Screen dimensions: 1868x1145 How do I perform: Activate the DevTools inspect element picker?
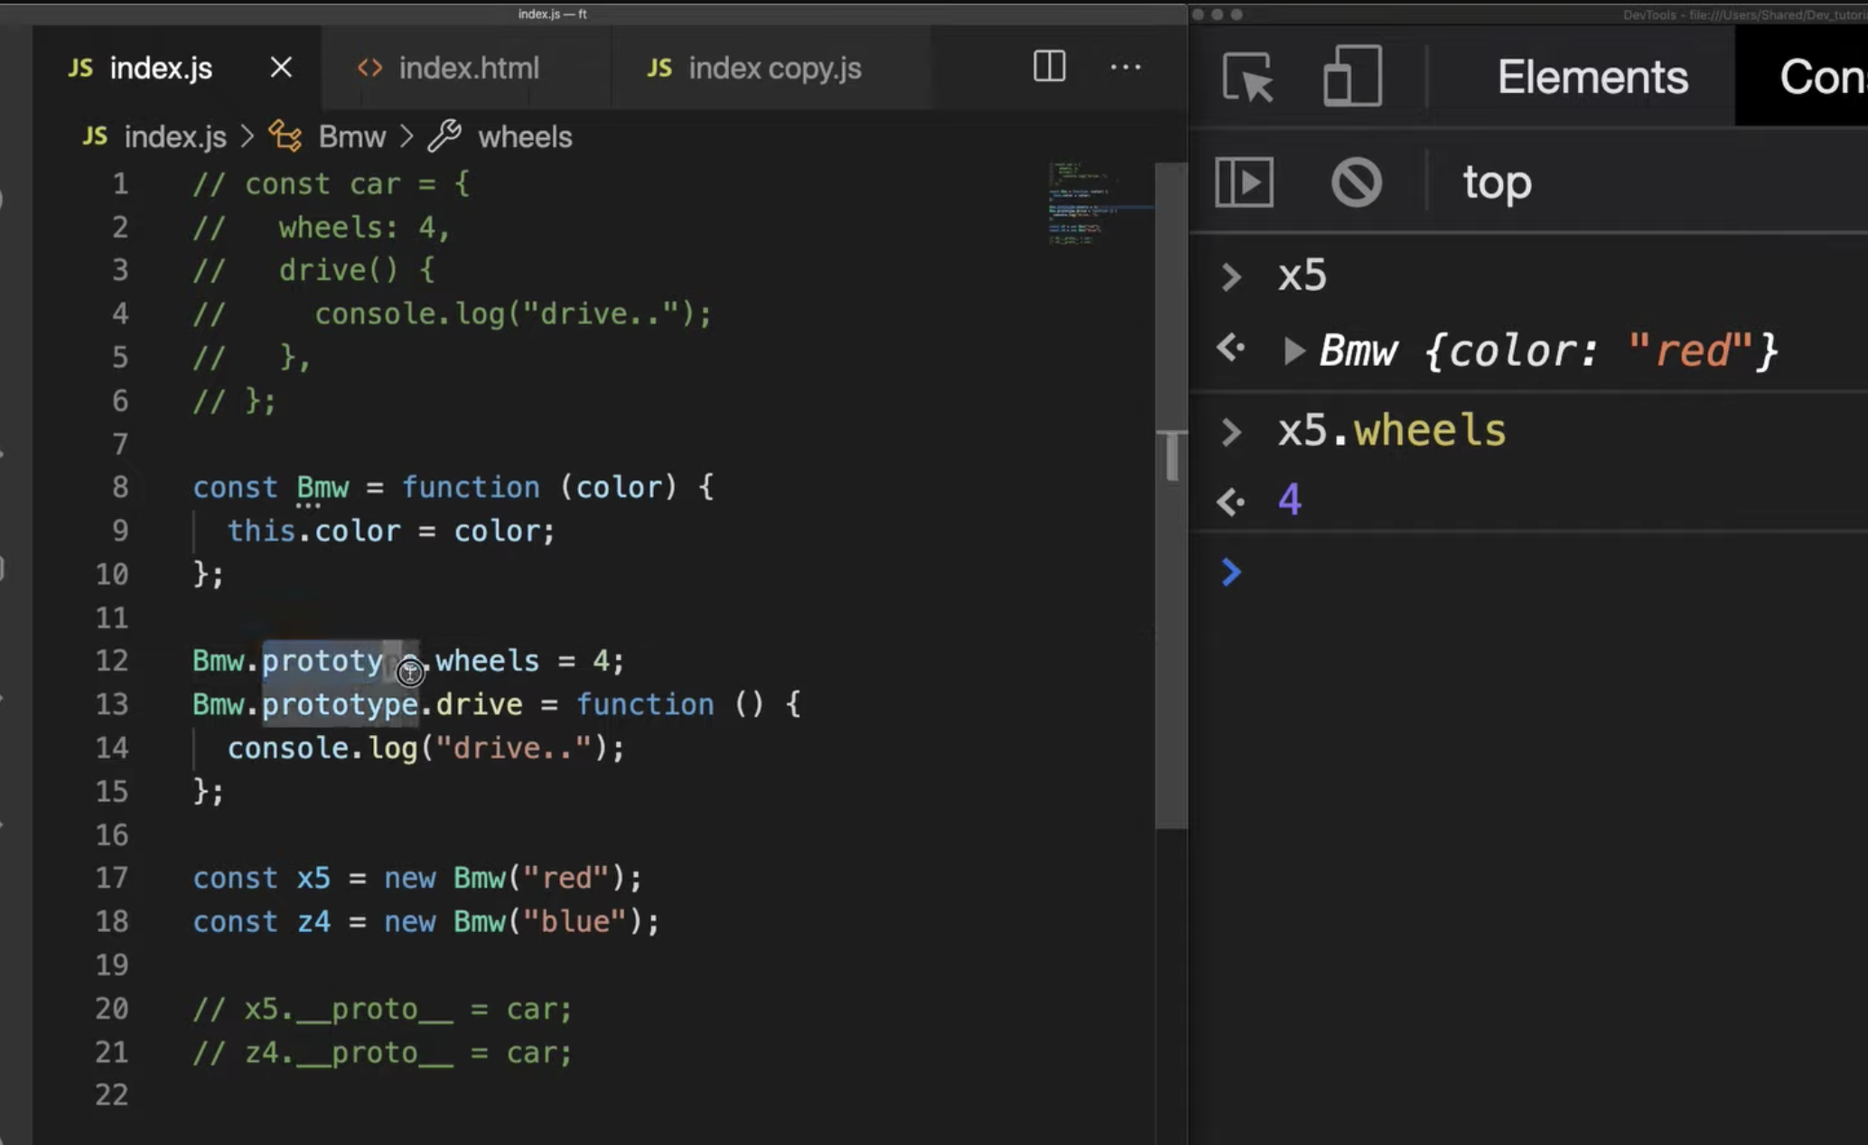point(1247,77)
